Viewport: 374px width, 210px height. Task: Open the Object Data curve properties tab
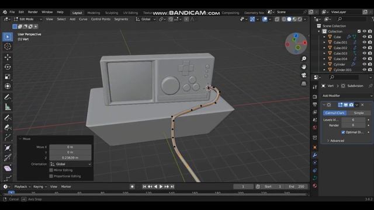click(x=315, y=178)
